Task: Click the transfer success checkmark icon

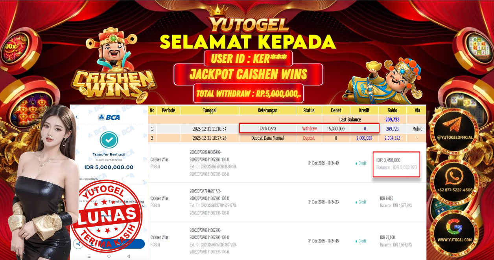Action: [109, 141]
